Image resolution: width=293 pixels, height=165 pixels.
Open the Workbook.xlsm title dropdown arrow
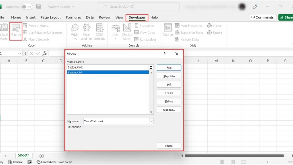tap(73, 7)
